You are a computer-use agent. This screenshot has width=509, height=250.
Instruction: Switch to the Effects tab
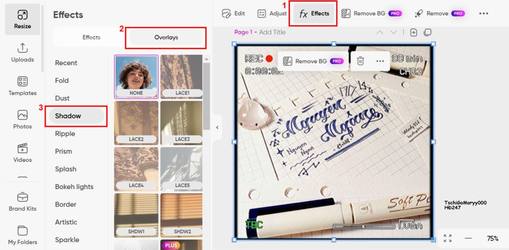(91, 37)
